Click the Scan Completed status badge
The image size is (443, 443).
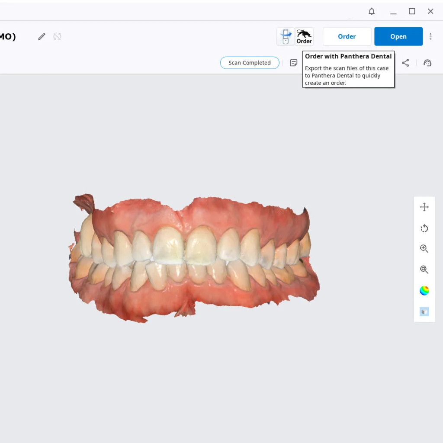coord(250,63)
